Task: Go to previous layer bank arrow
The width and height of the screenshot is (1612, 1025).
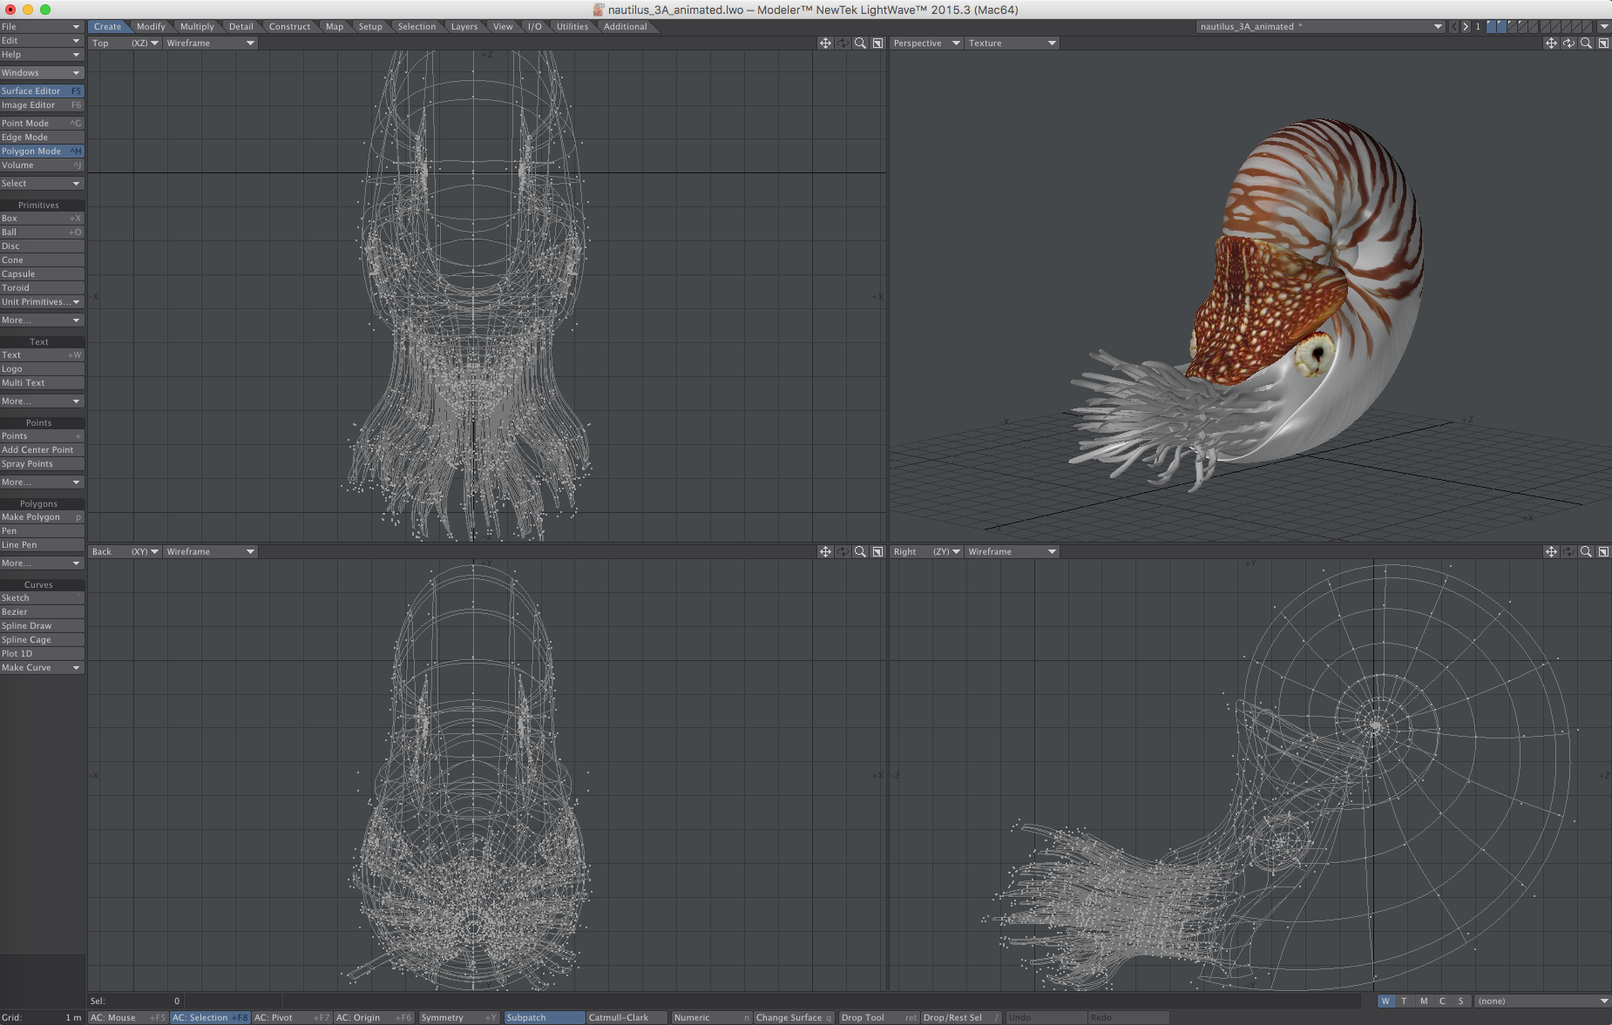Action: [1453, 26]
